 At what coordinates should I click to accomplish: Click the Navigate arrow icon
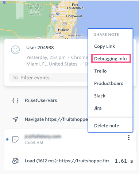[x=15, y=119]
